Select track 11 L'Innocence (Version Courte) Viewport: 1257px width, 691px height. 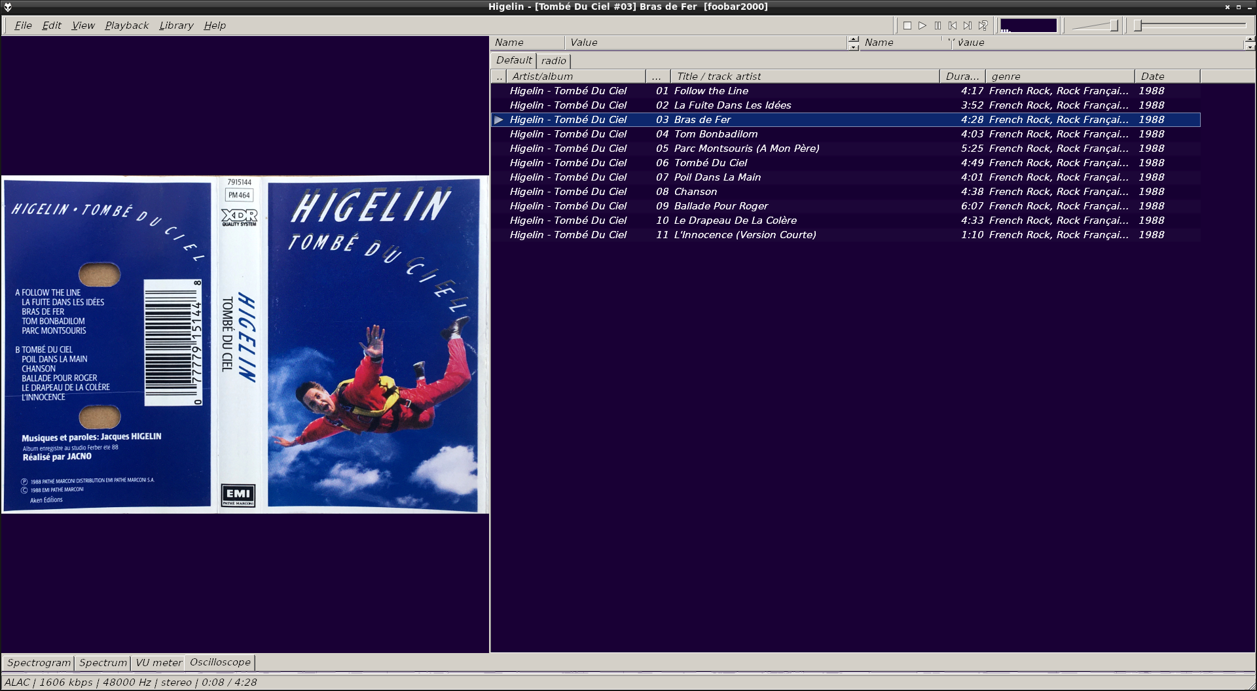845,235
